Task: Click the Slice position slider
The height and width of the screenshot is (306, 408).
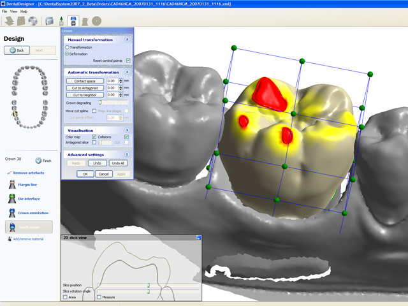Action: tap(148, 285)
